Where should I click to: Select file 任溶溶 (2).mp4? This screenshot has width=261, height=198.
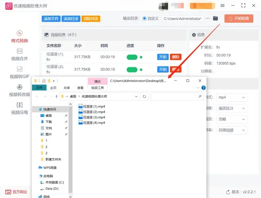tap(92, 112)
